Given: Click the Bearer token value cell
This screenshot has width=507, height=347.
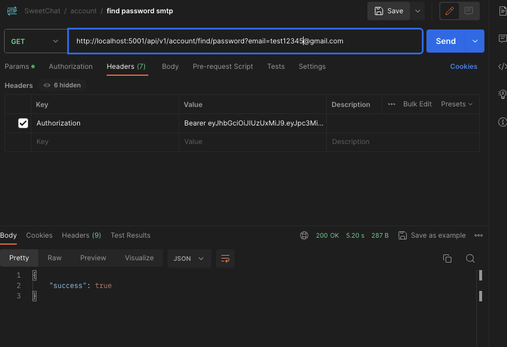Looking at the screenshot, I should [253, 123].
